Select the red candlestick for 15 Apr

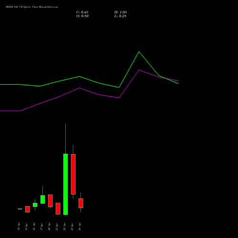(x=28, y=209)
